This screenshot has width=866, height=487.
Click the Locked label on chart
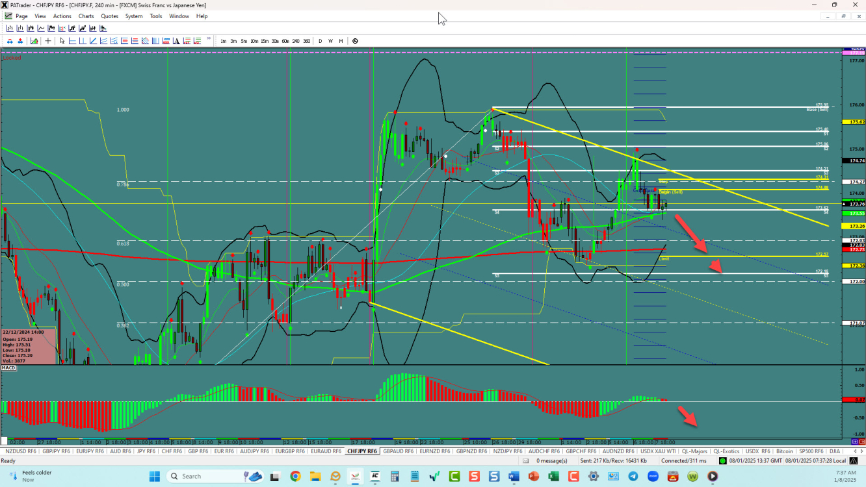(12, 58)
